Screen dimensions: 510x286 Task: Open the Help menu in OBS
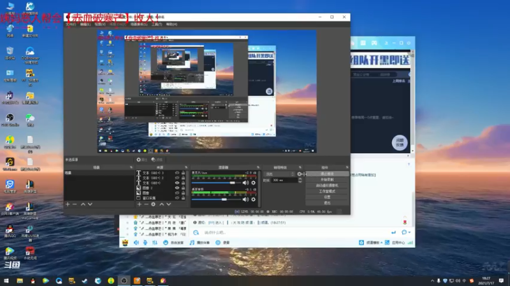tap(171, 24)
